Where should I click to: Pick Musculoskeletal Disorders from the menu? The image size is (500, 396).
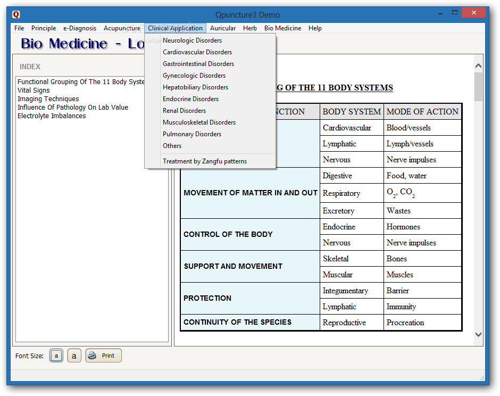[x=210, y=122]
